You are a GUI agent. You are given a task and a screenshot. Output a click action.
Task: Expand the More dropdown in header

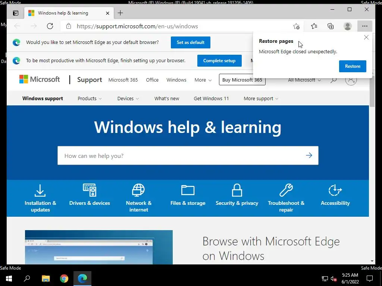203,80
